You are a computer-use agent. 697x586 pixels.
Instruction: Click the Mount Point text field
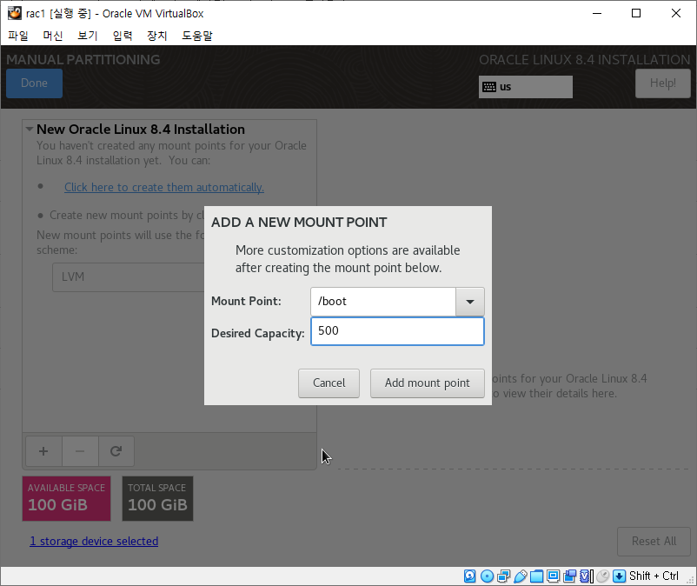(x=383, y=302)
